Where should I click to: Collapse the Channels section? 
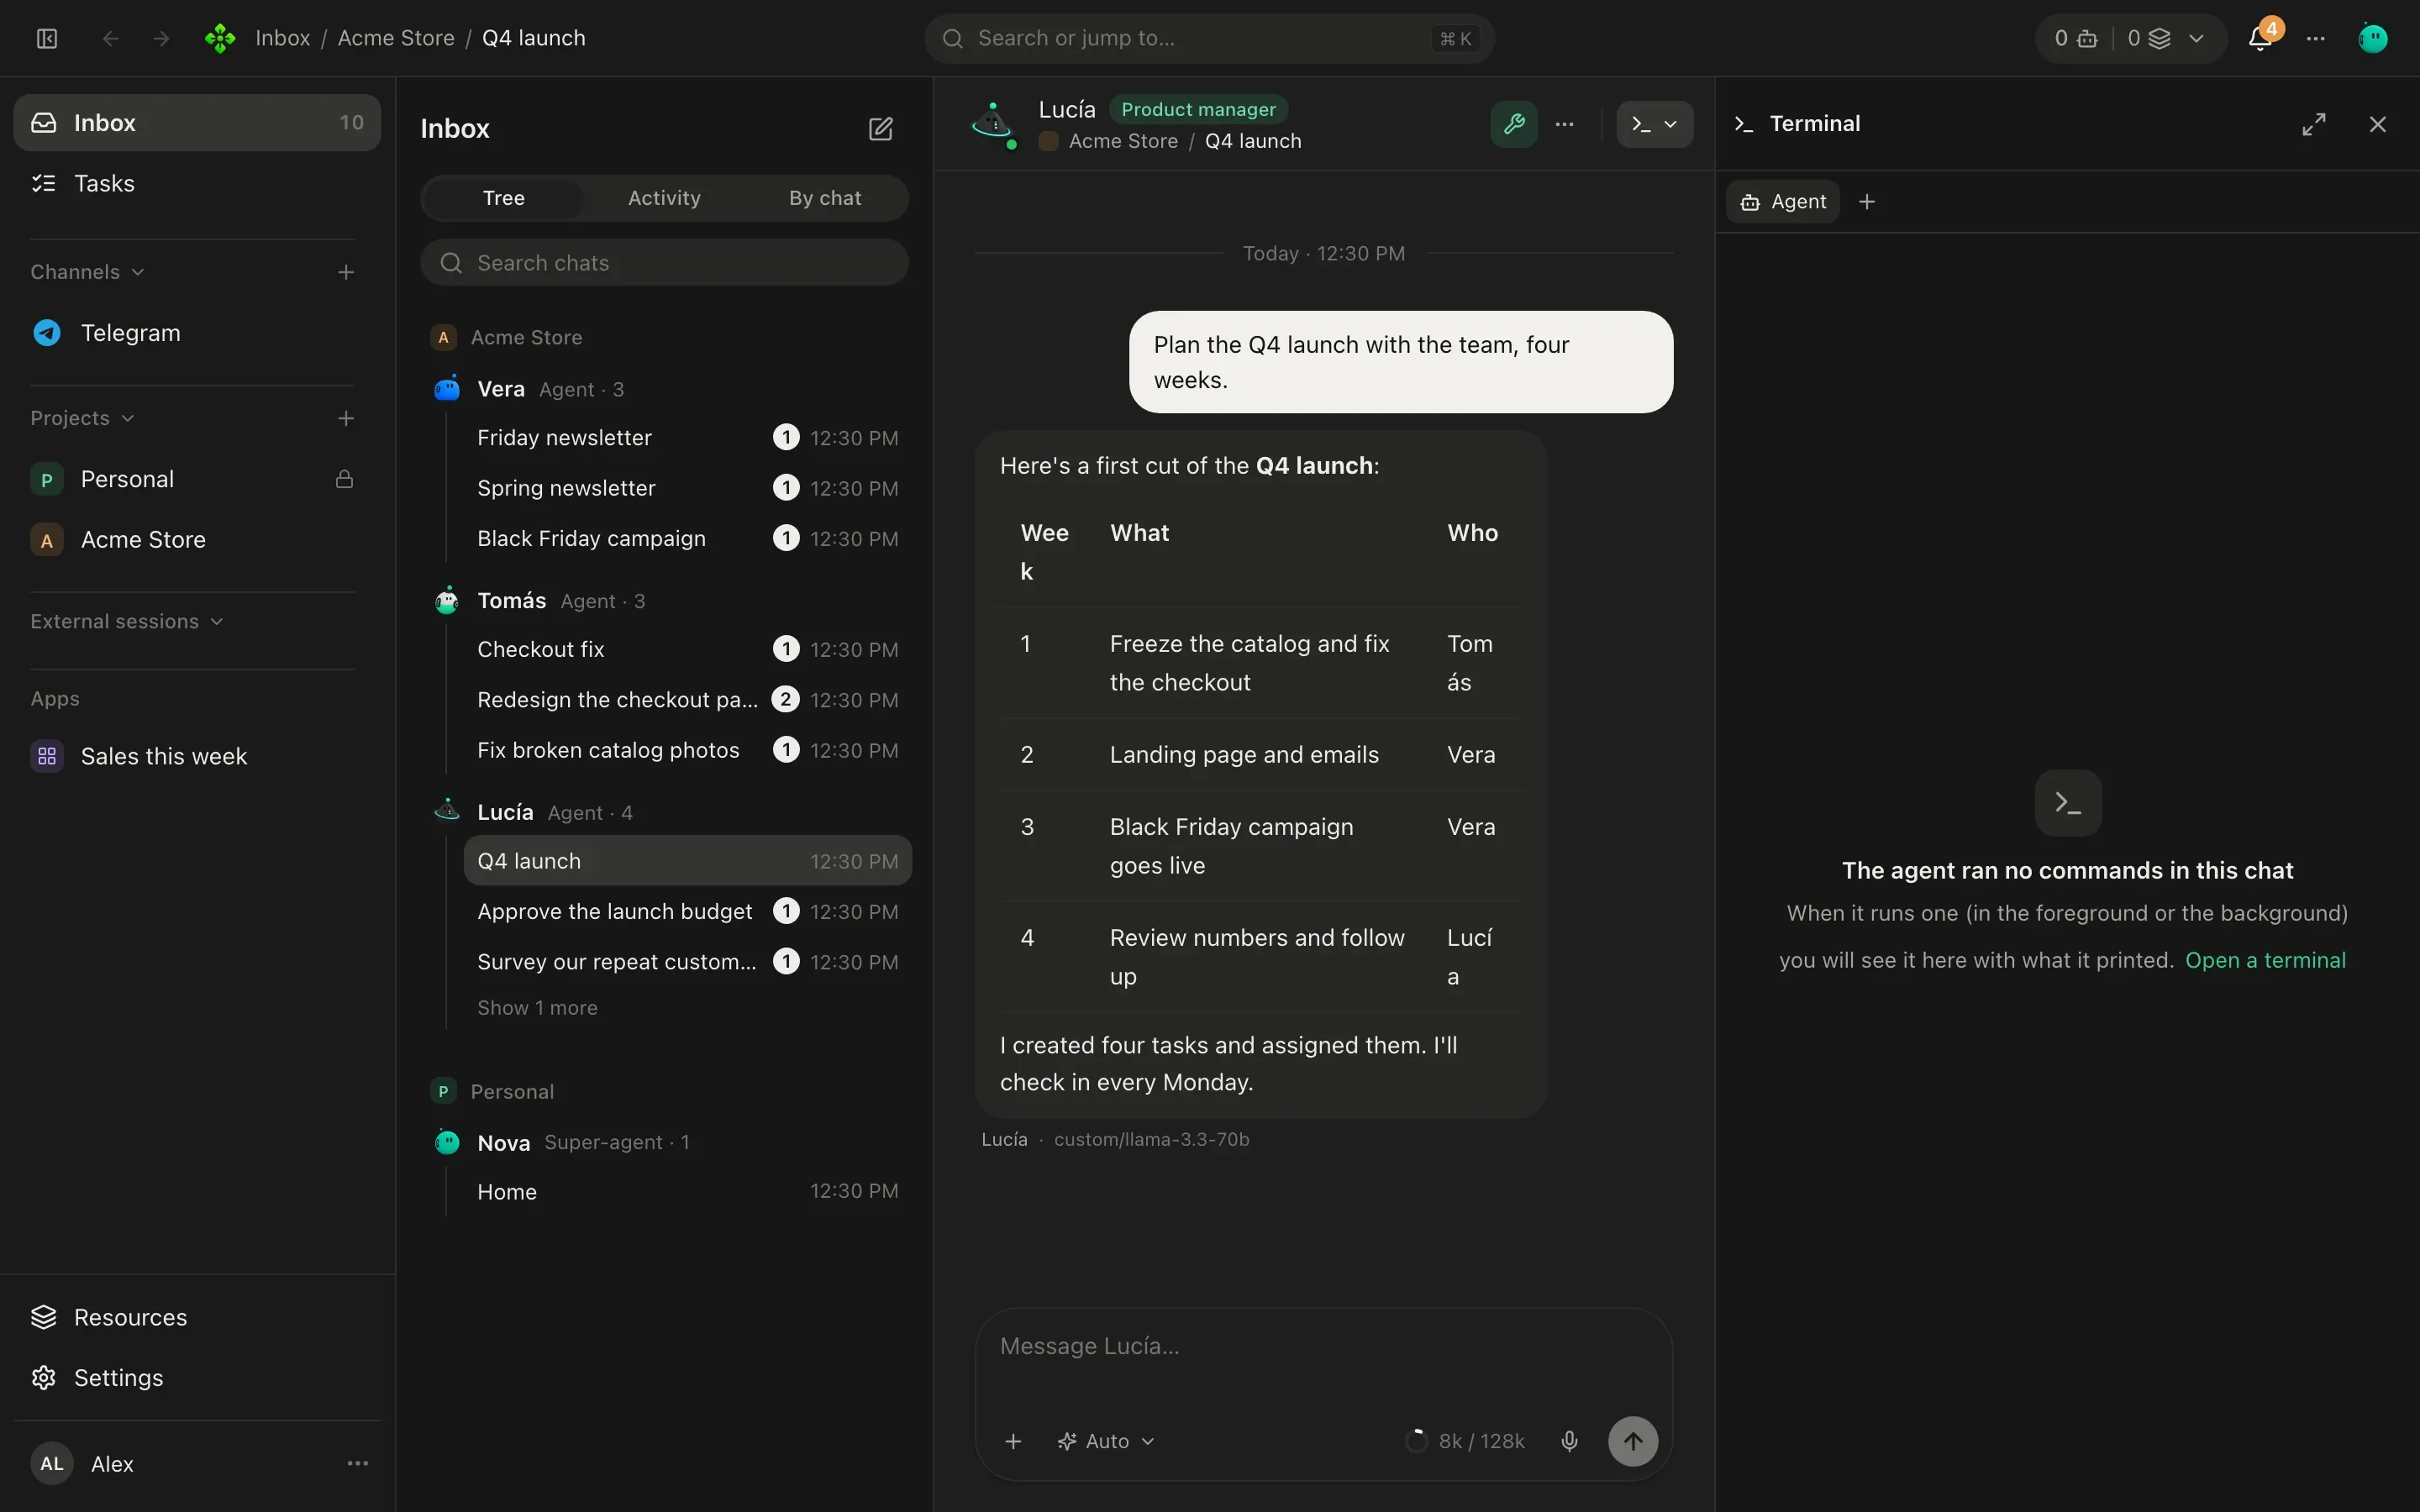(x=87, y=272)
